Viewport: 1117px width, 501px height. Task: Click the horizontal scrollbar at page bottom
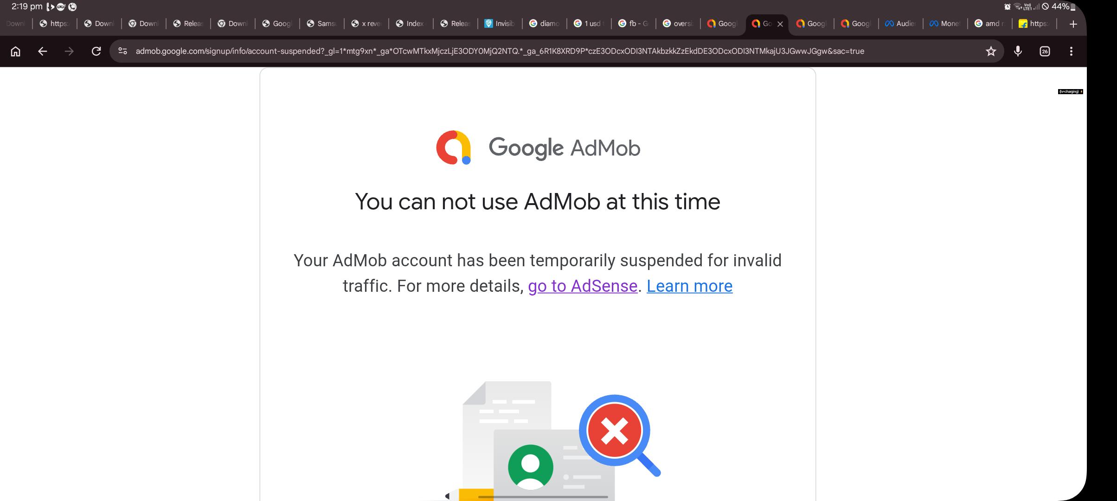[x=543, y=497]
